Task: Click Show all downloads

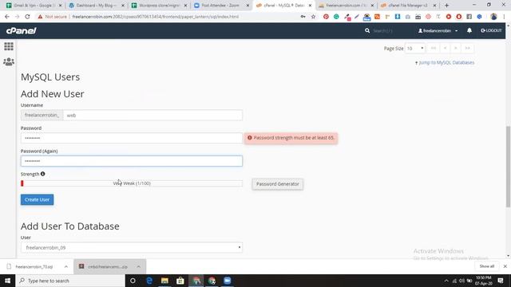Action: coord(487,266)
